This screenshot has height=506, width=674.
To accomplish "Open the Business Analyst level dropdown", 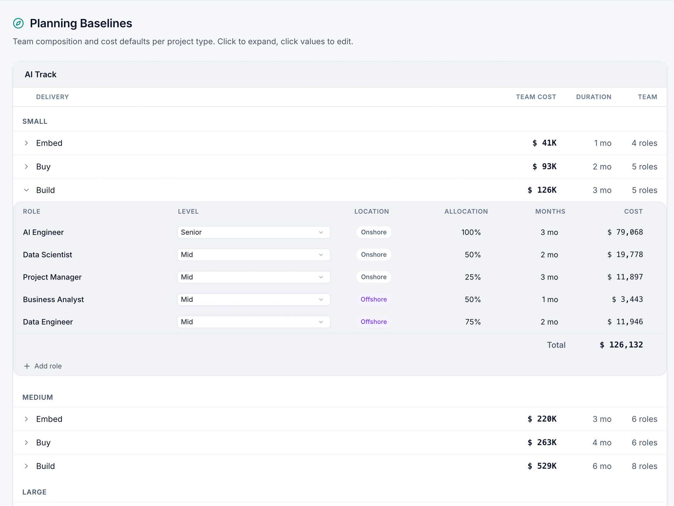I will 253,299.
